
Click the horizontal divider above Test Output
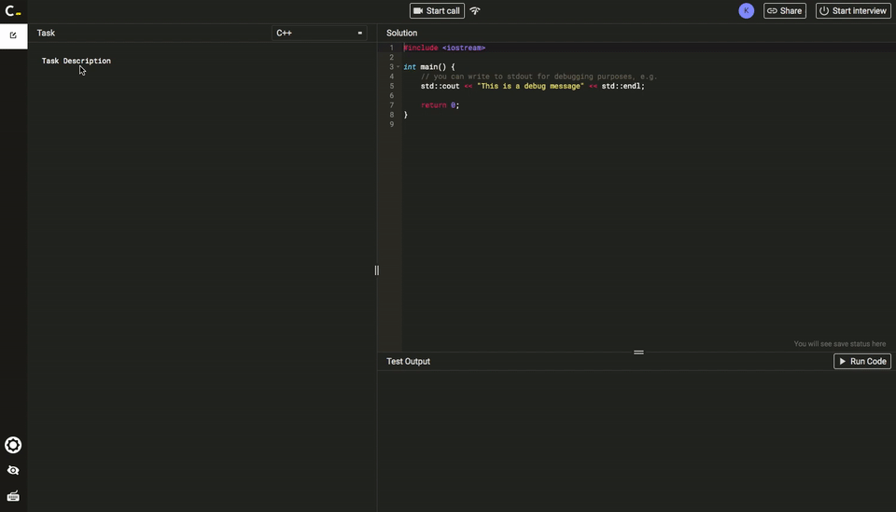pos(638,353)
